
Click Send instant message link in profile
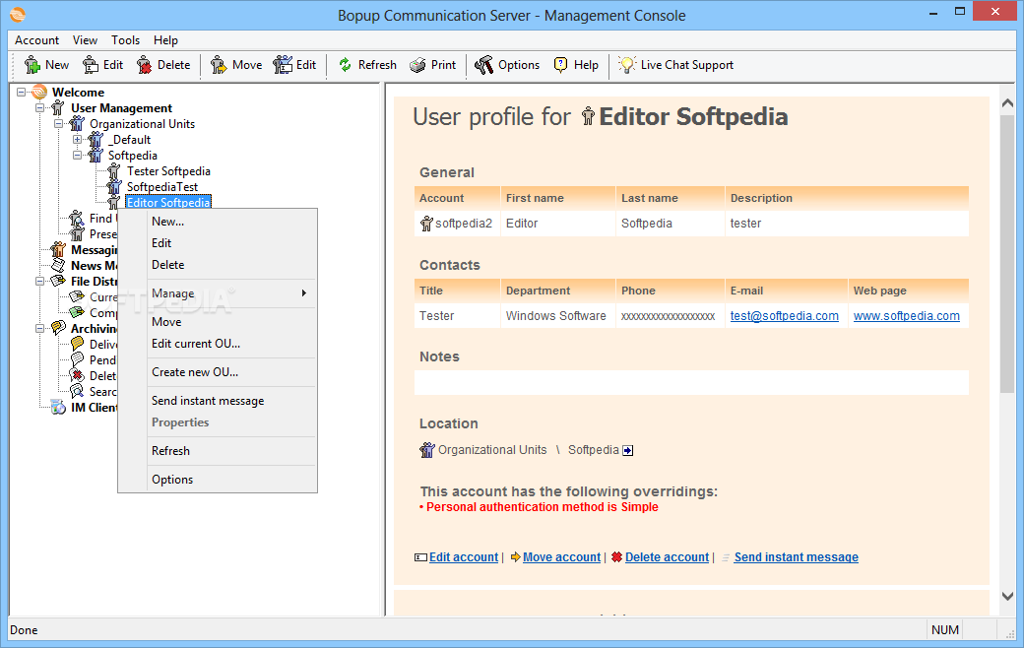coord(797,557)
